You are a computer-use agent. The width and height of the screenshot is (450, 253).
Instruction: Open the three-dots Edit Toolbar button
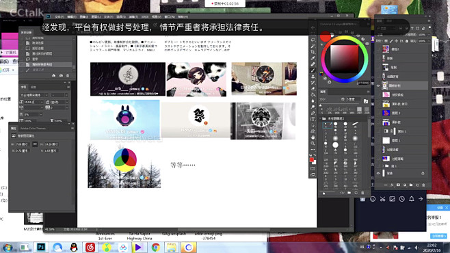pyautogui.click(x=313, y=150)
